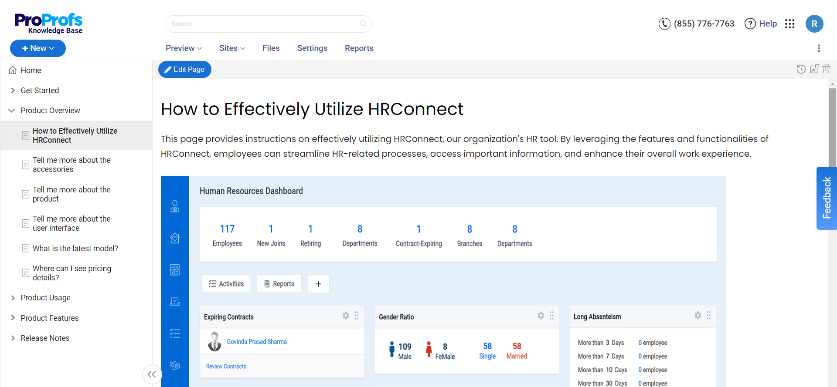The width and height of the screenshot is (837, 387).
Task: Click the laptop check icon in dashboard sidebar
Action: click(x=175, y=302)
